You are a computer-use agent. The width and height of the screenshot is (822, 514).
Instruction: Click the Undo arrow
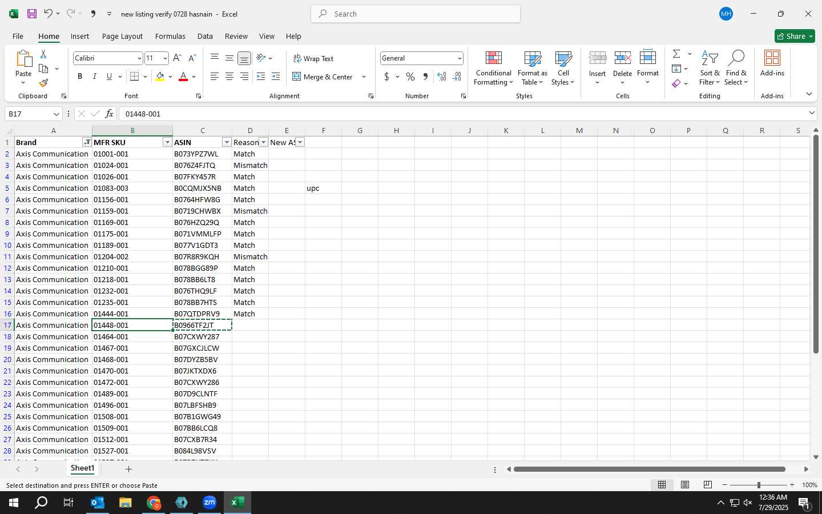click(x=48, y=14)
